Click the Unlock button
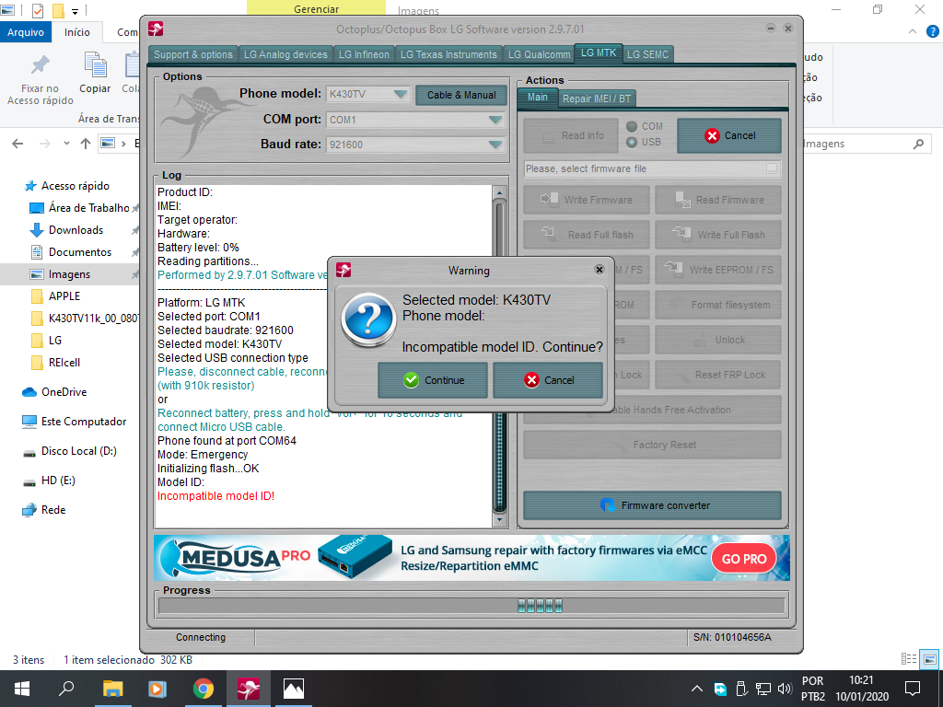 click(x=718, y=340)
